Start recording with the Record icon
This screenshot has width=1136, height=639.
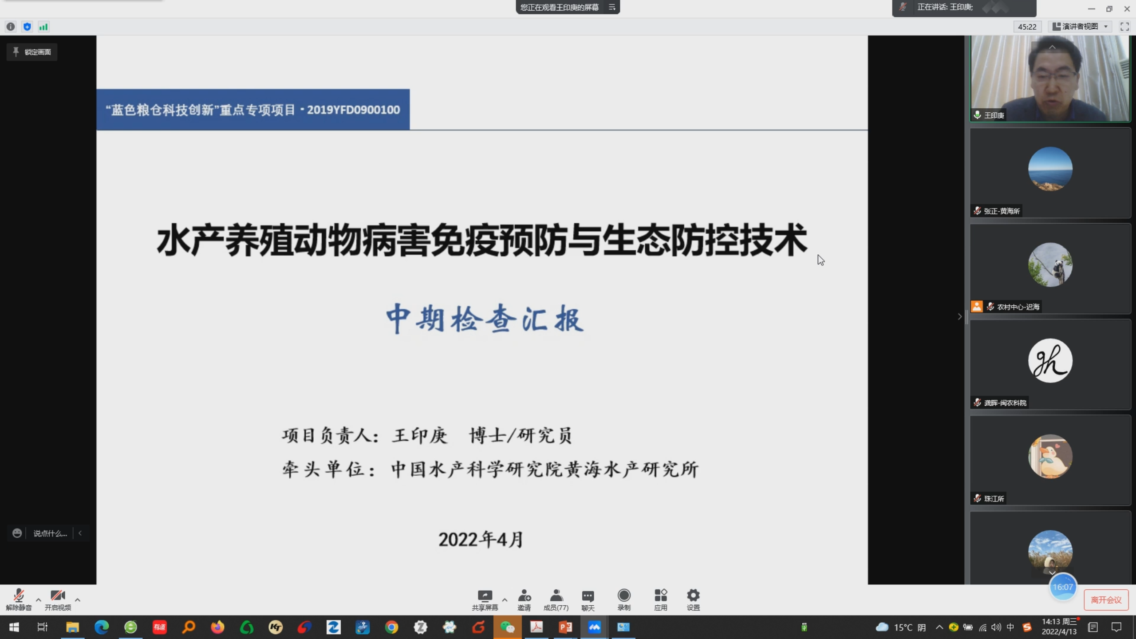[624, 599]
